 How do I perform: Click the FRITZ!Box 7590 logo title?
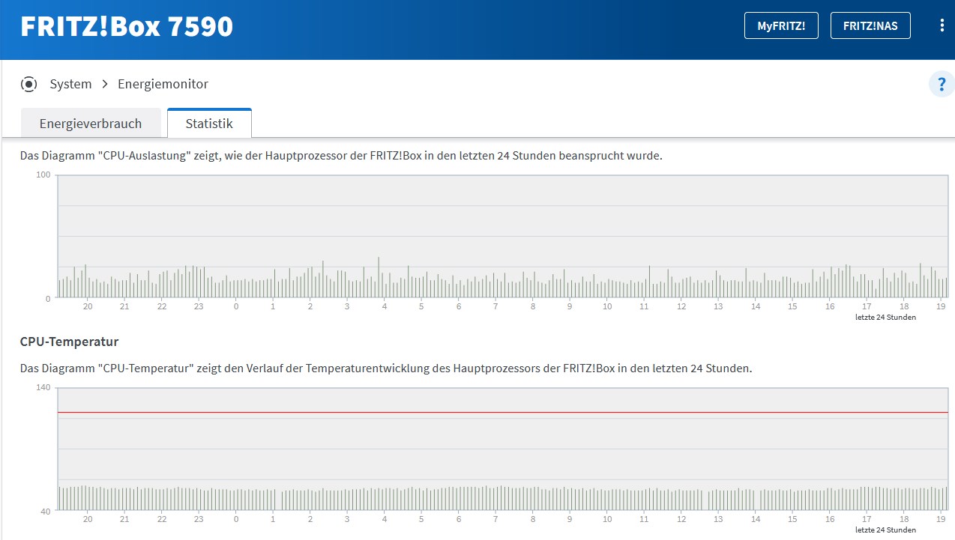pyautogui.click(x=127, y=26)
